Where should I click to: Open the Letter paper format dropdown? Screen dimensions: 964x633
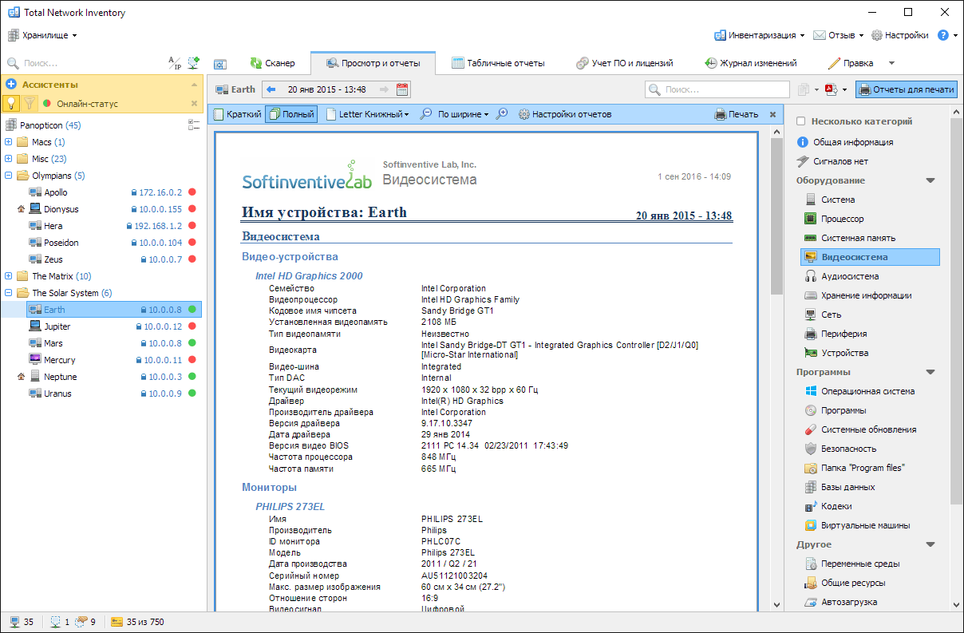(367, 114)
